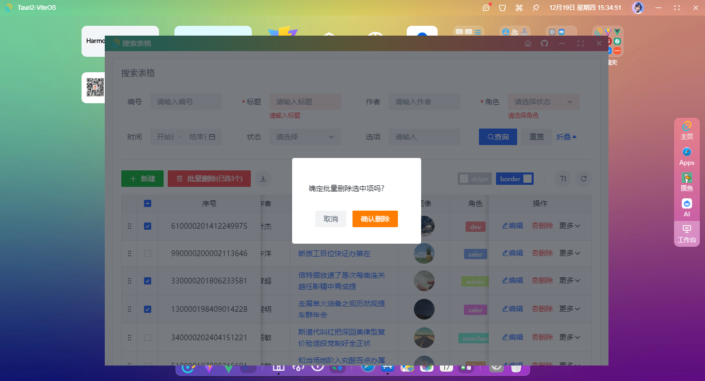
Task: Click the home icon in the window title bar
Action: 528,43
